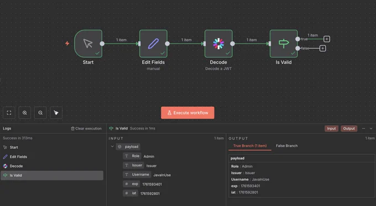
Task: Click the Is Valid header icon in logs
Action: 111,128
